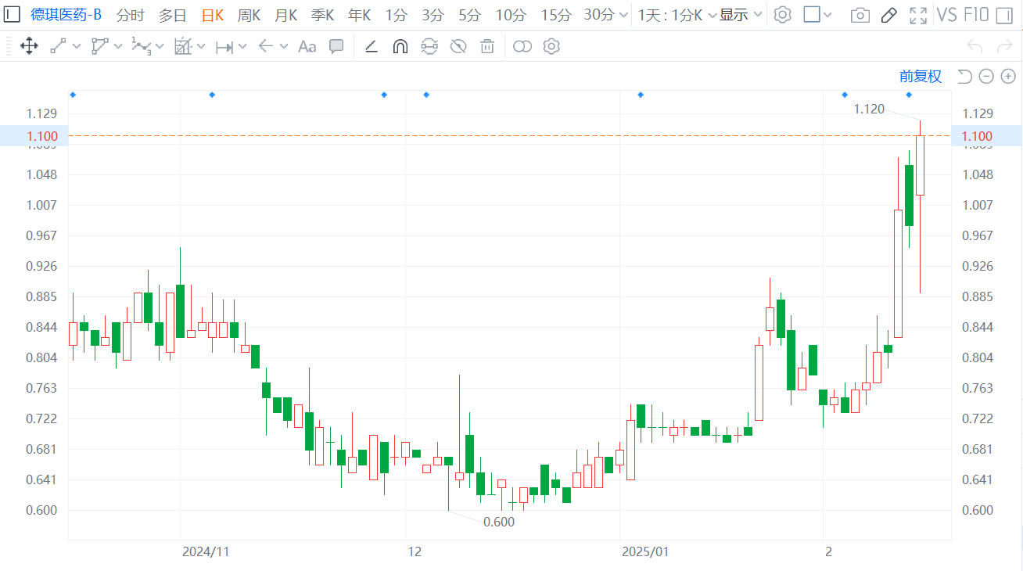Zoom out the chart with minus
The image size is (1023, 571).
click(x=986, y=76)
